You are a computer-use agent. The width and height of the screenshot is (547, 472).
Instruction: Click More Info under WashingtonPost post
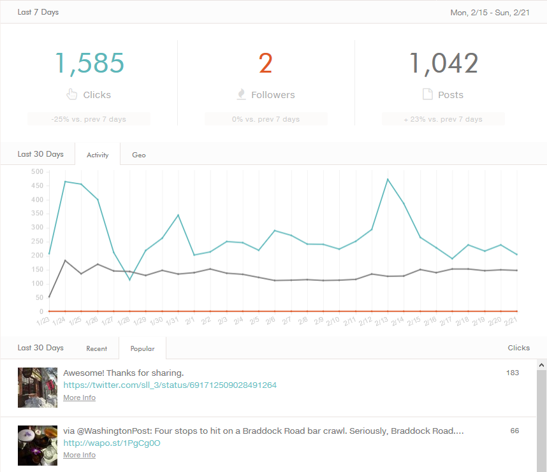(79, 455)
